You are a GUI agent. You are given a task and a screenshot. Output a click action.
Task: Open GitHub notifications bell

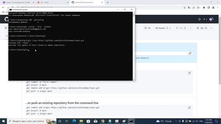[x=200, y=19]
